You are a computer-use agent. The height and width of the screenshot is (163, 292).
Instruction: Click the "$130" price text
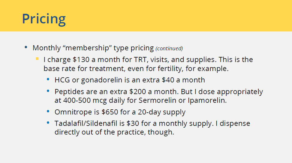coord(81,60)
